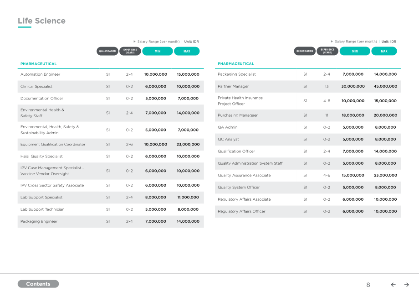The height and width of the screenshot is (297, 419).
Task: Click the left table MIN column pill
Action: coord(158,51)
